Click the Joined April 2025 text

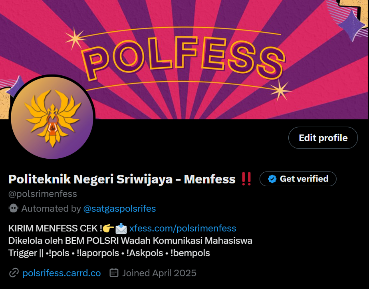tap(159, 273)
